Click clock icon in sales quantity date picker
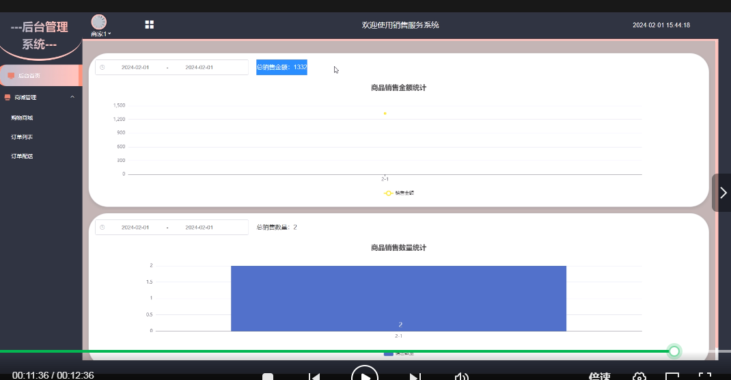 tap(102, 228)
